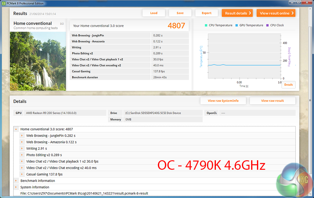Click the window vertical scrollbar

pos(310,100)
